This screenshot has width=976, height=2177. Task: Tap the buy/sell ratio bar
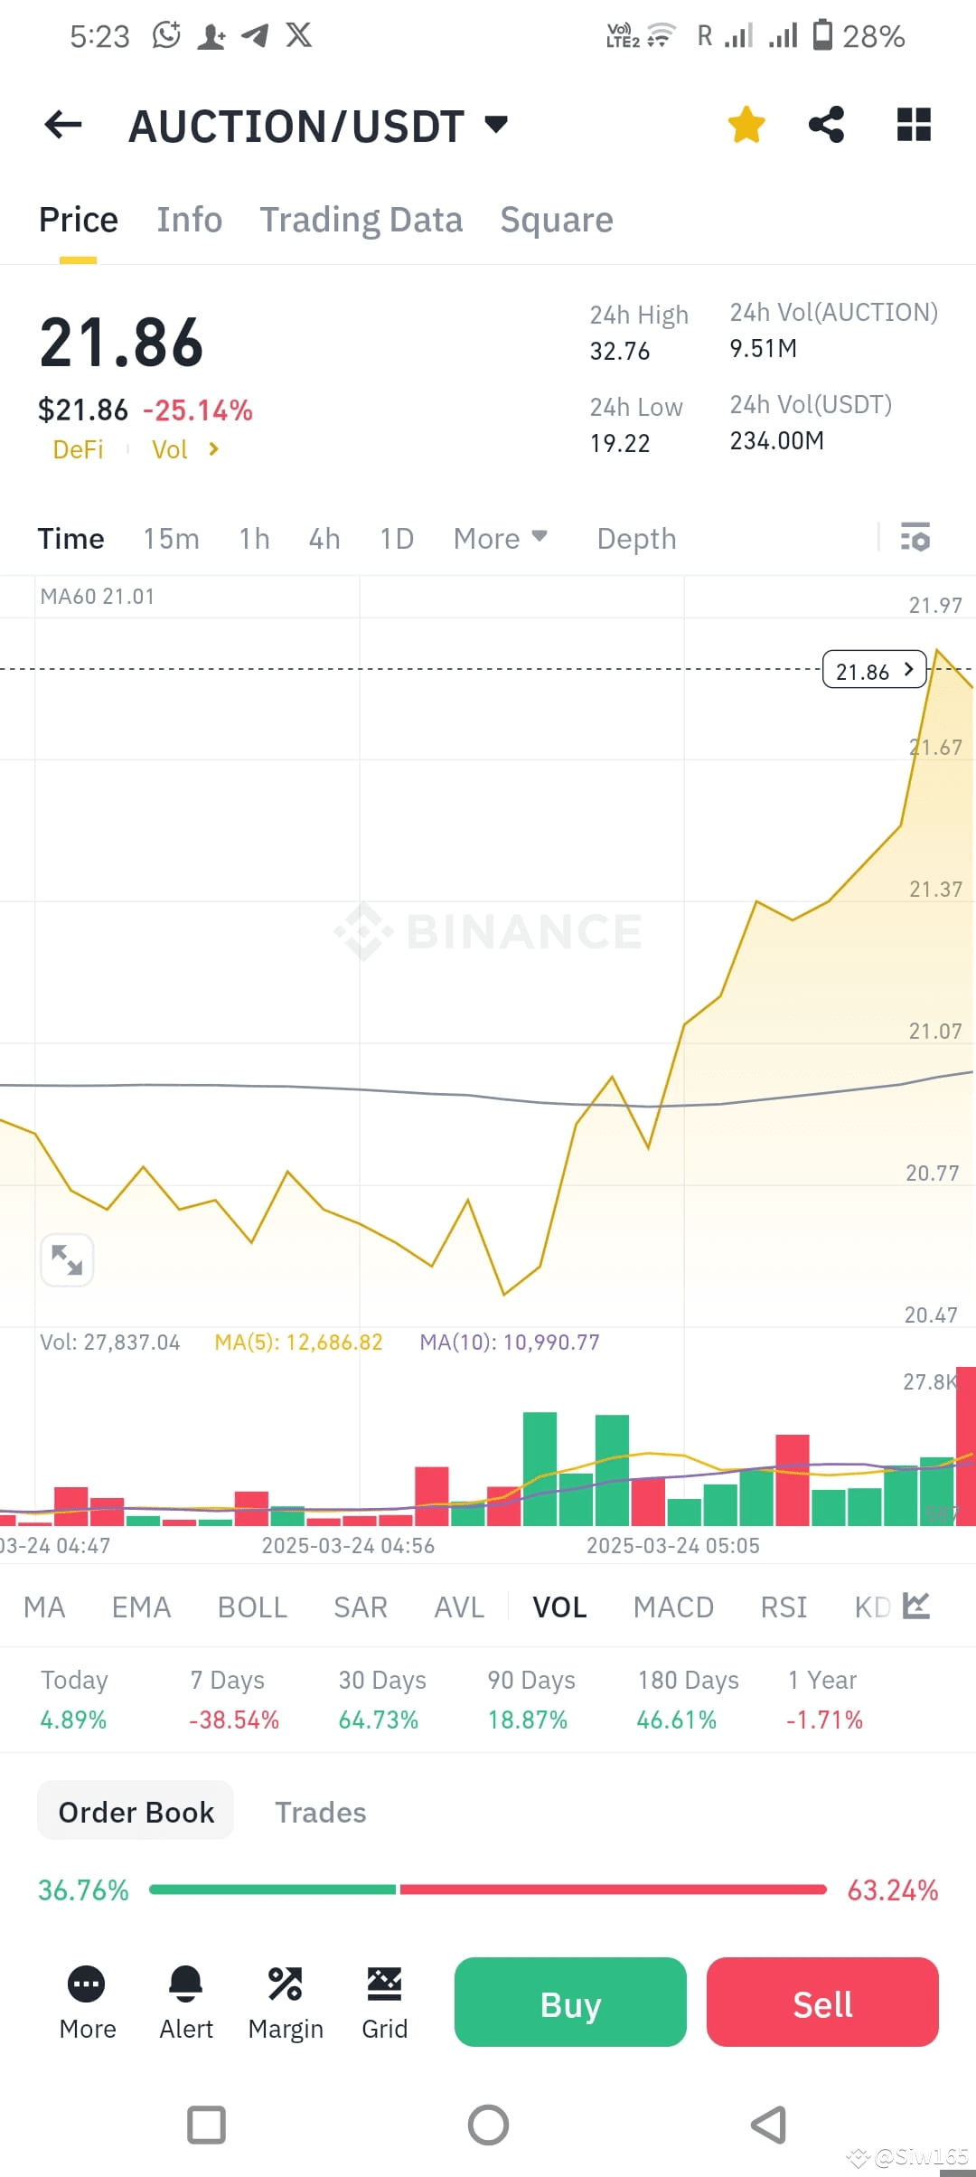coord(488,1890)
